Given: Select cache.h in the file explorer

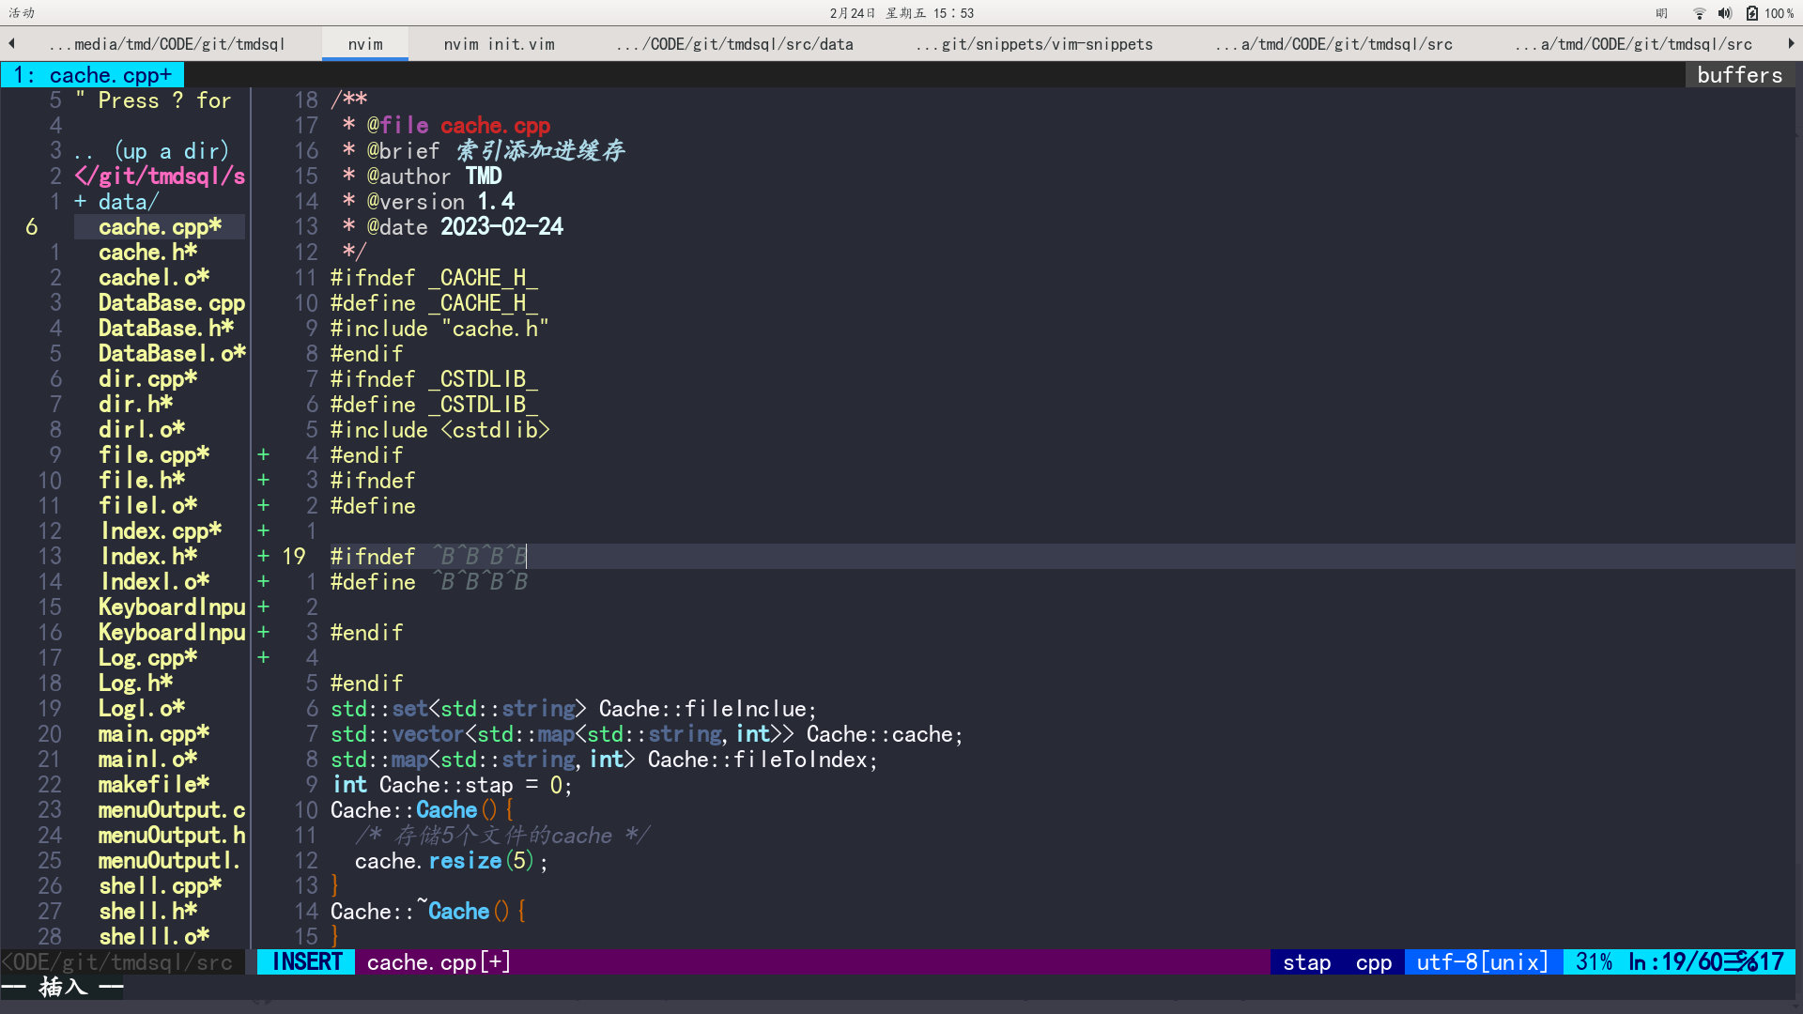Looking at the screenshot, I should pos(147,252).
